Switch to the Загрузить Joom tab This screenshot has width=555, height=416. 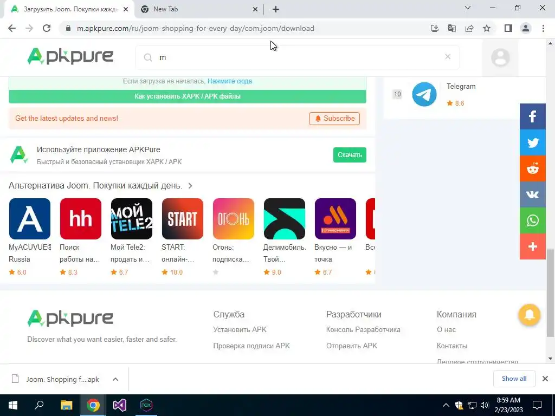[69, 9]
